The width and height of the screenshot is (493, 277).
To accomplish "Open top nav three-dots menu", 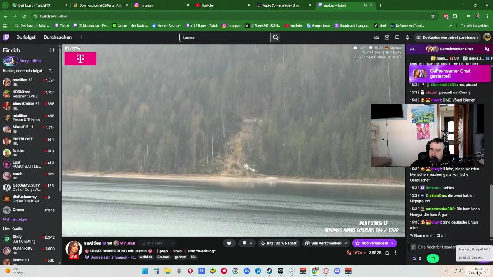I will pos(82,37).
